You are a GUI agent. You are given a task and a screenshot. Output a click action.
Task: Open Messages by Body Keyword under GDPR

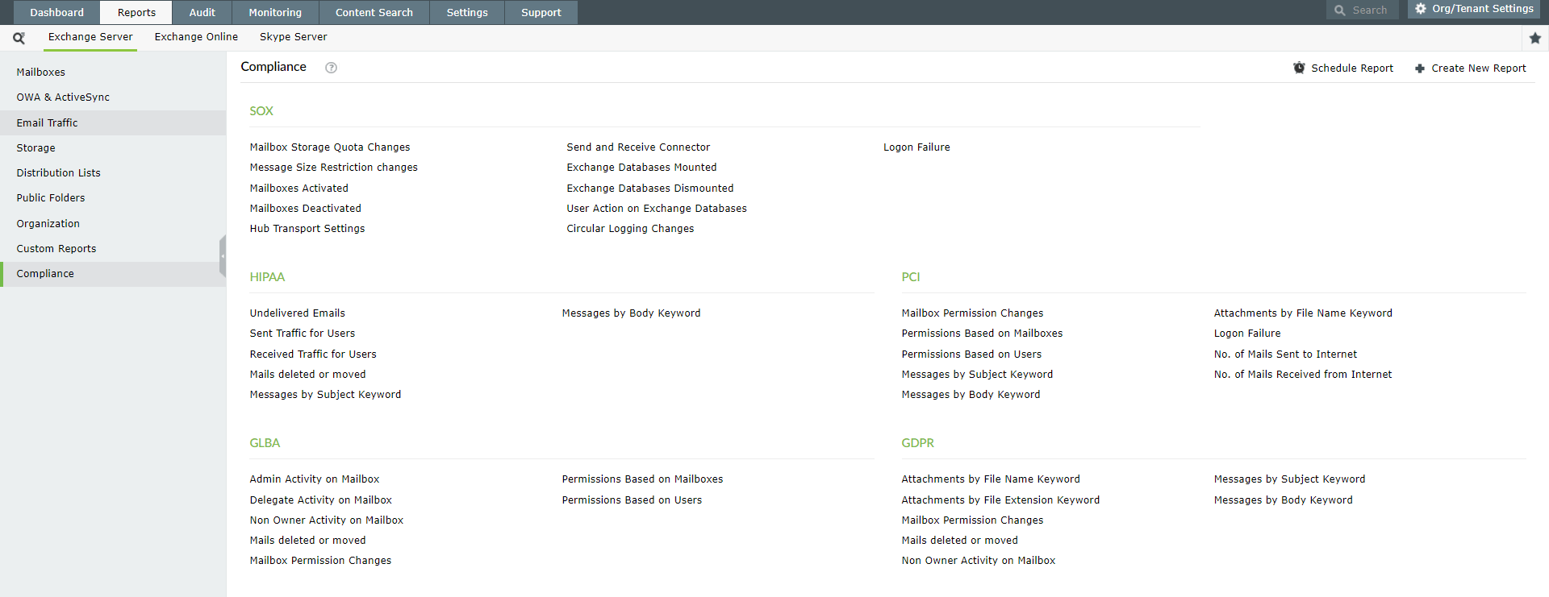pos(1283,500)
